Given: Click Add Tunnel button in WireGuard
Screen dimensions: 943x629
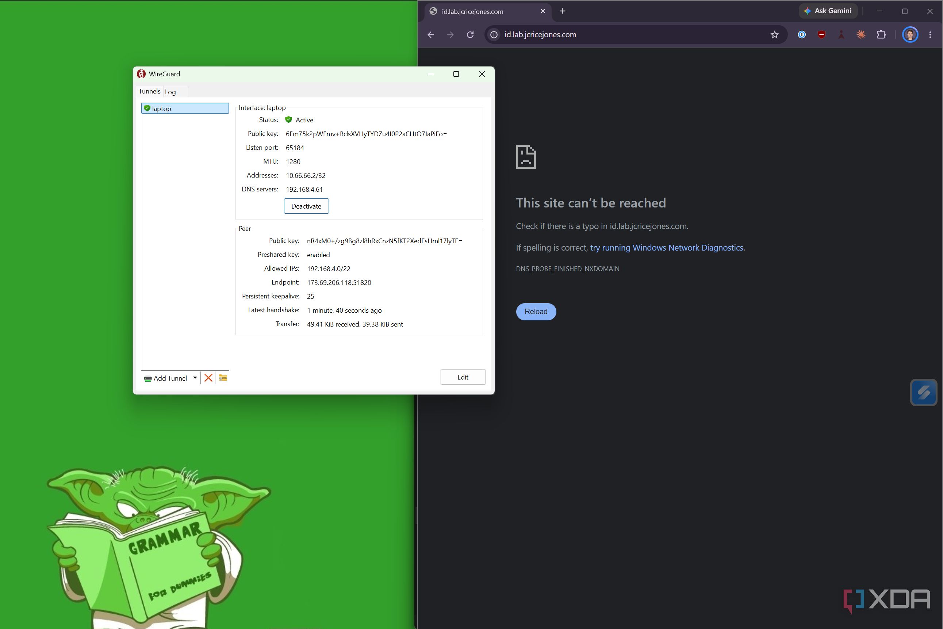Looking at the screenshot, I should coord(166,378).
